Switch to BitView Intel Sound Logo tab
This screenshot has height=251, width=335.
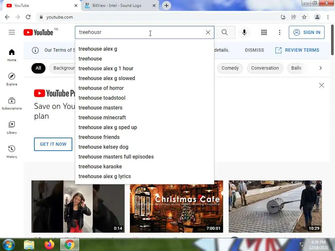(x=117, y=6)
